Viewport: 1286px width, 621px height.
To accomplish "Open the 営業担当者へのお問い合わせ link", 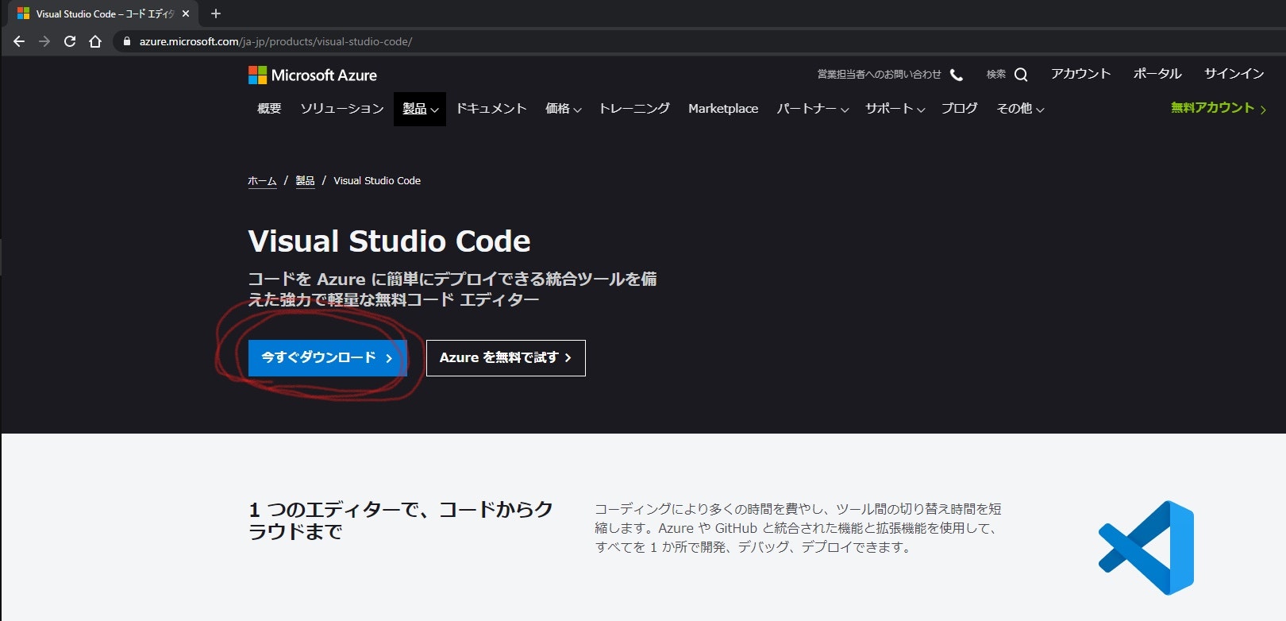I will tap(879, 74).
